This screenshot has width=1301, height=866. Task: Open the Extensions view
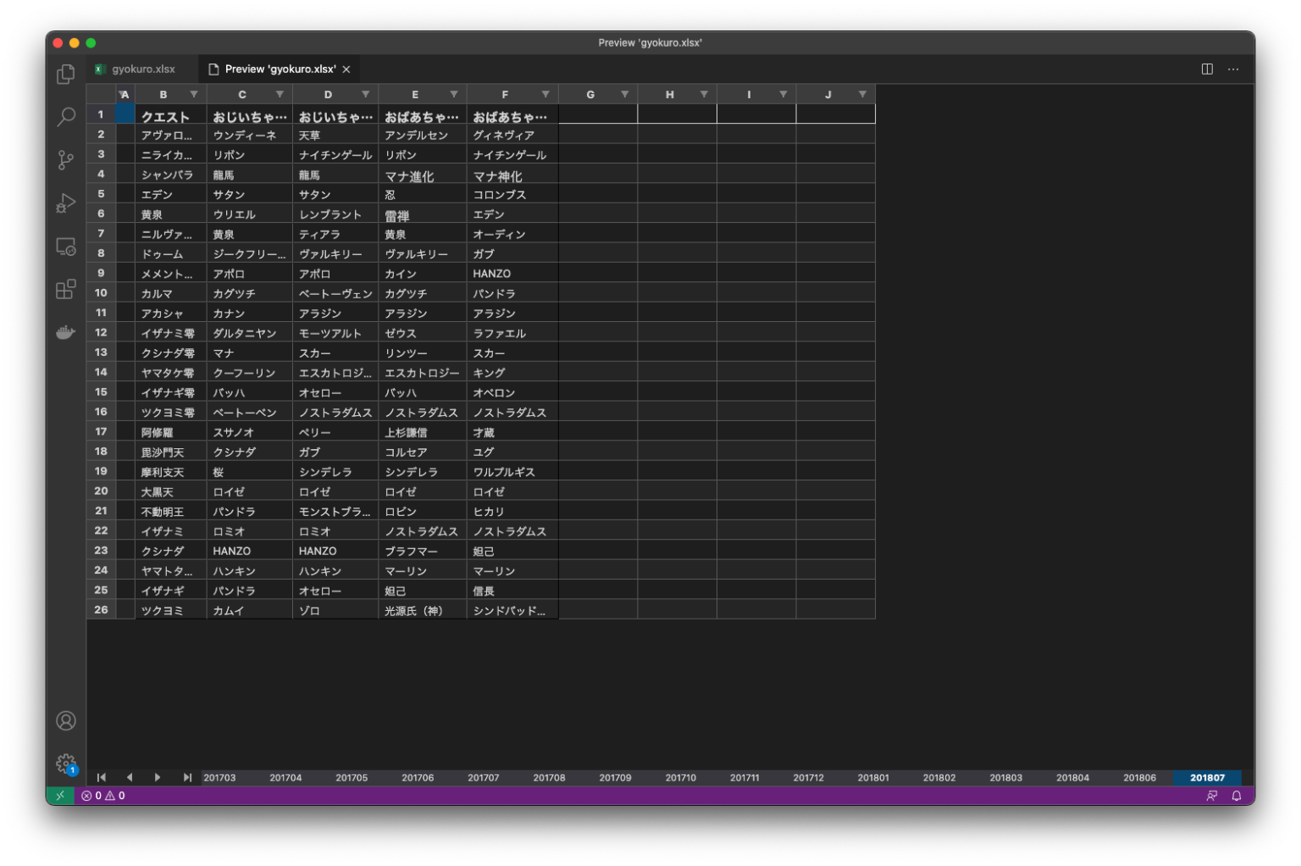[x=65, y=289]
